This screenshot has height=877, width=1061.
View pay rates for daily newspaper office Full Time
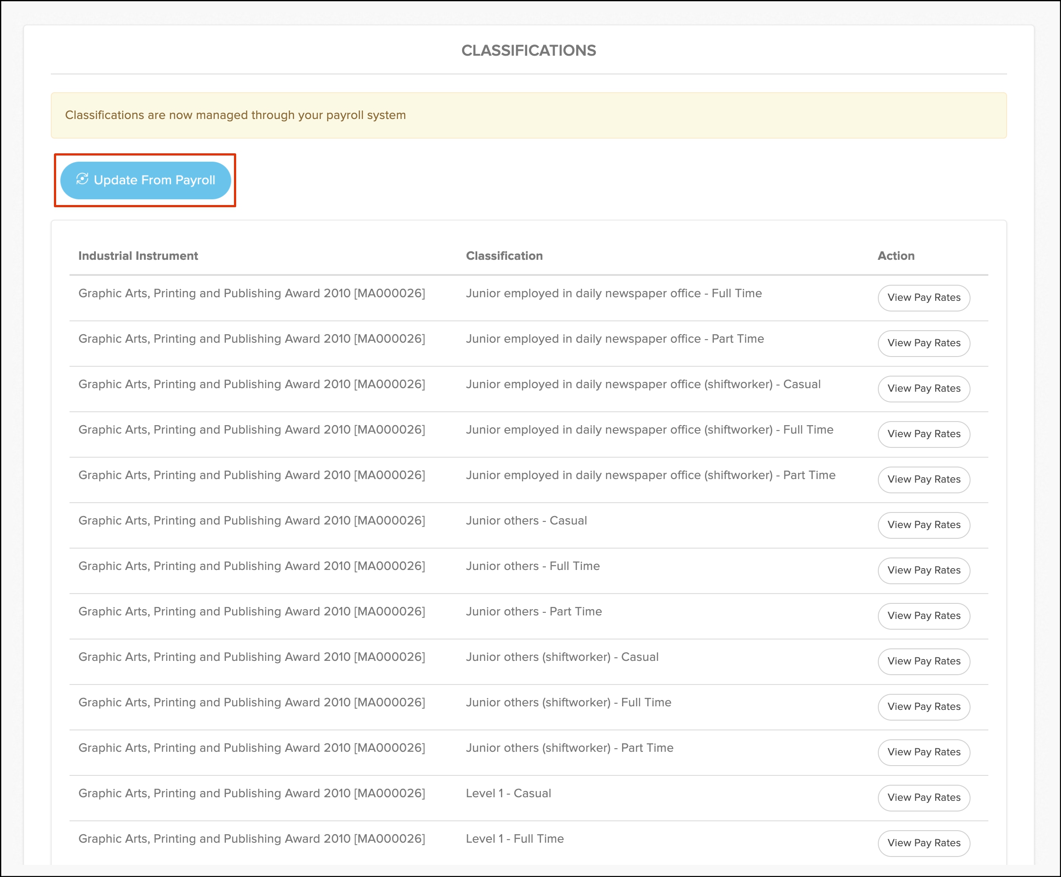pyautogui.click(x=923, y=298)
